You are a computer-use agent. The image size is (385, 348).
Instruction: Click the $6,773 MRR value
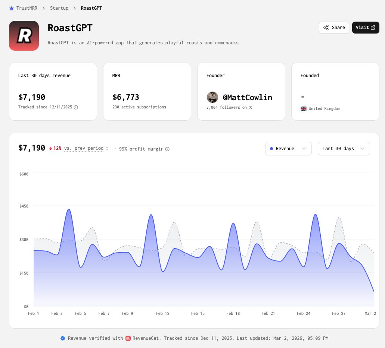tap(126, 97)
